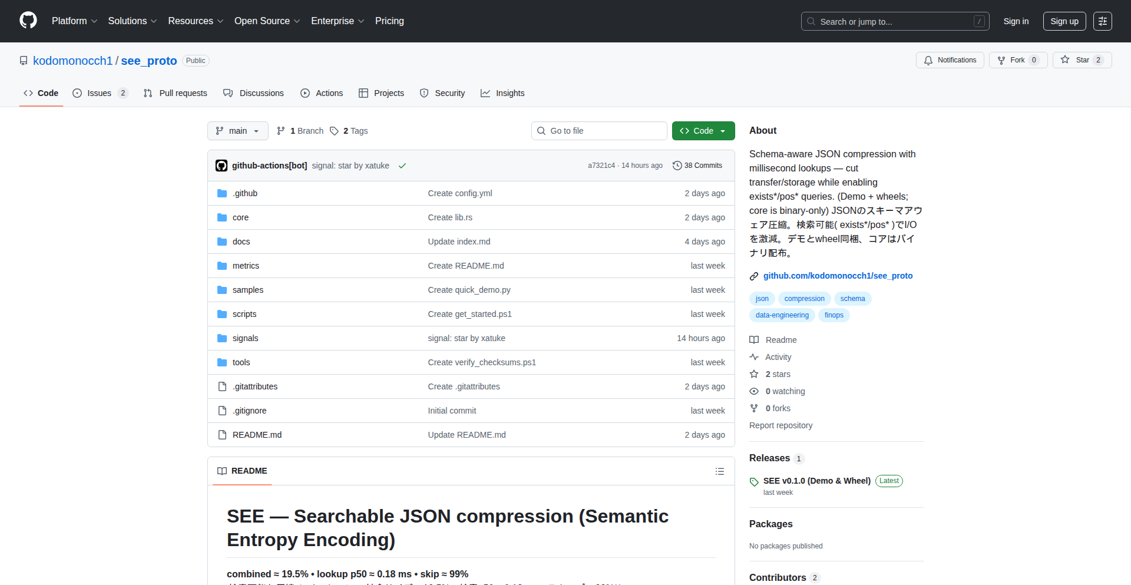Select the compression topic tag

[x=804, y=299]
